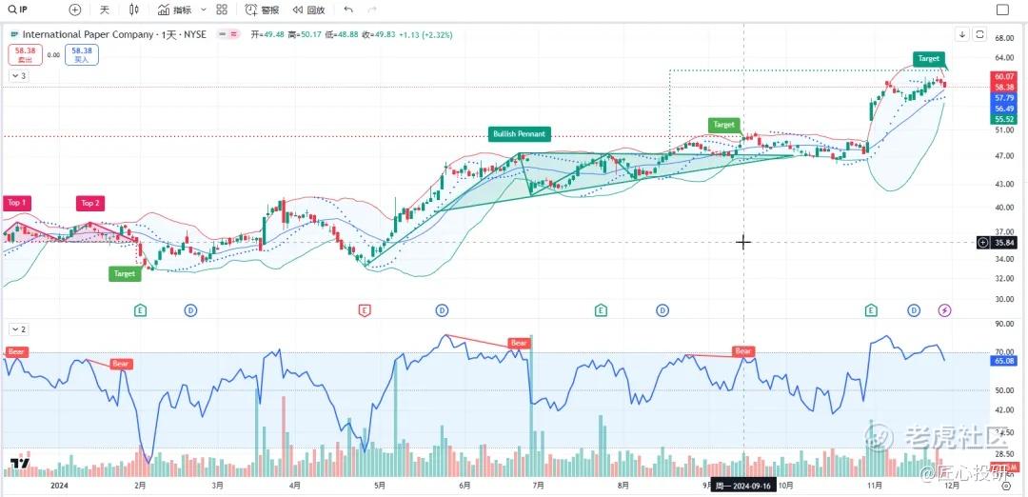Click the add symbol plus icon

75,10
